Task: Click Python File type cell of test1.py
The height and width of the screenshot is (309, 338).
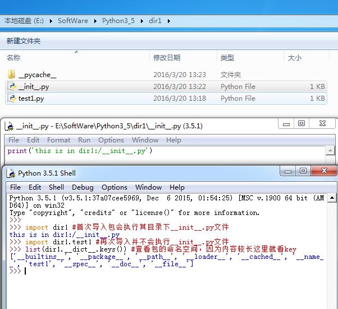Action: point(238,98)
